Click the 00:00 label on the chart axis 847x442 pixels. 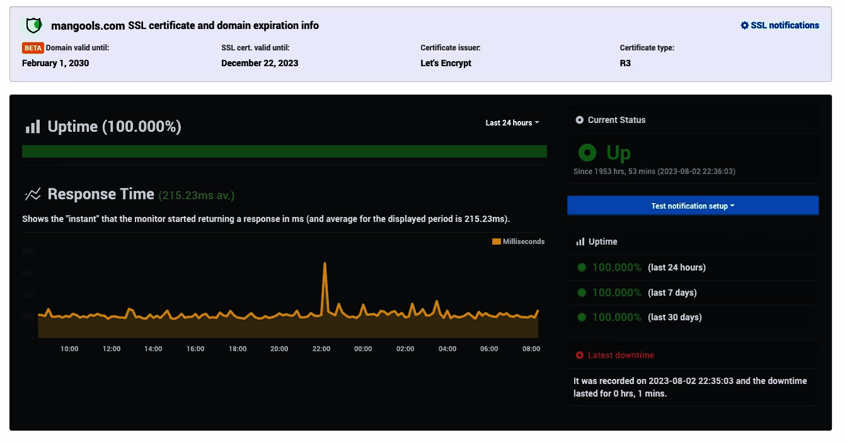coord(363,349)
